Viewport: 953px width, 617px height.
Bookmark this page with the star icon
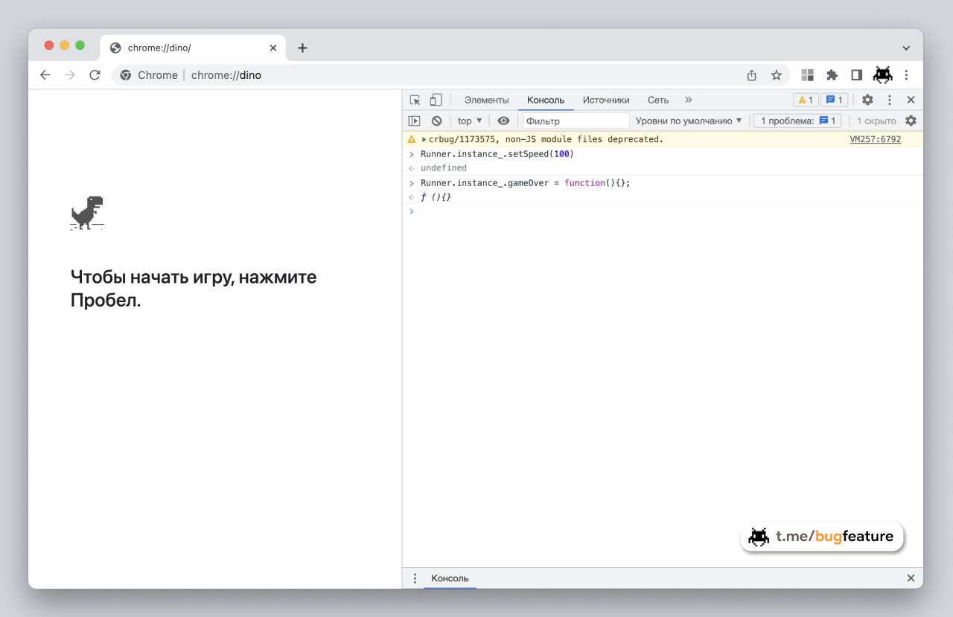point(777,75)
